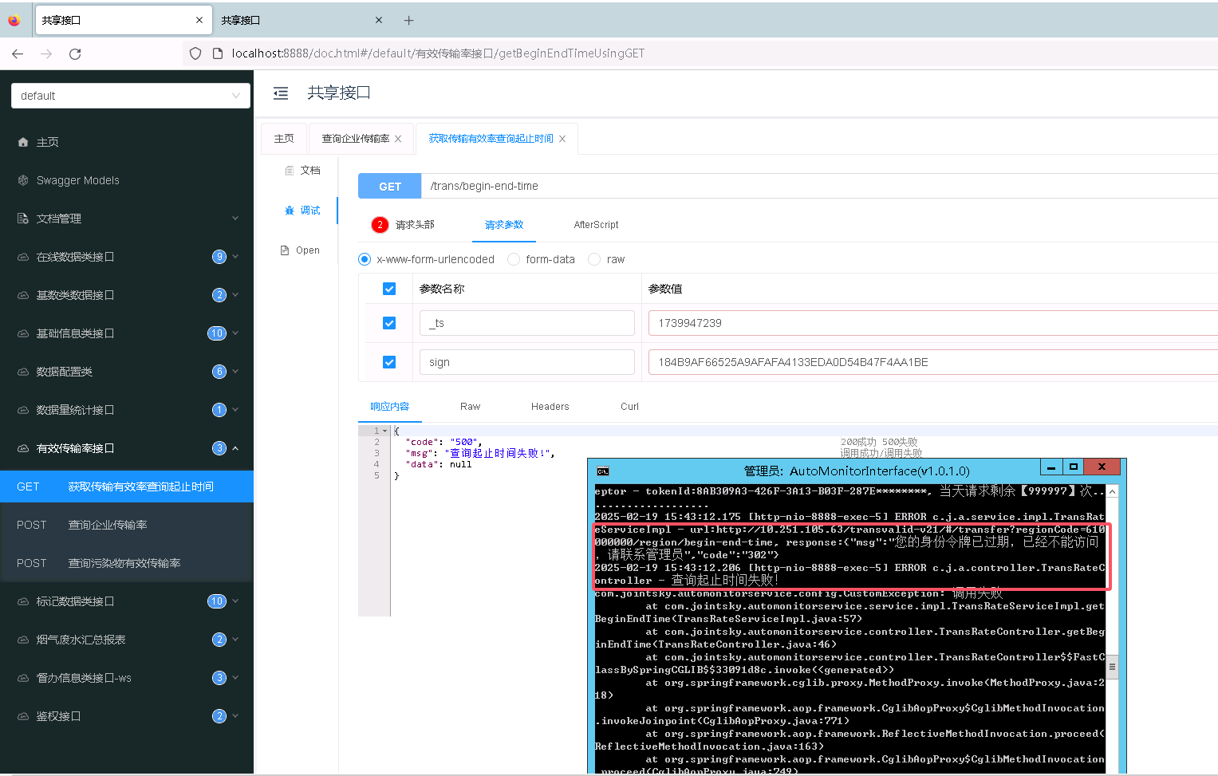The width and height of the screenshot is (1218, 776).
Task: Expand the 鉴权接口 group
Action: (x=235, y=716)
